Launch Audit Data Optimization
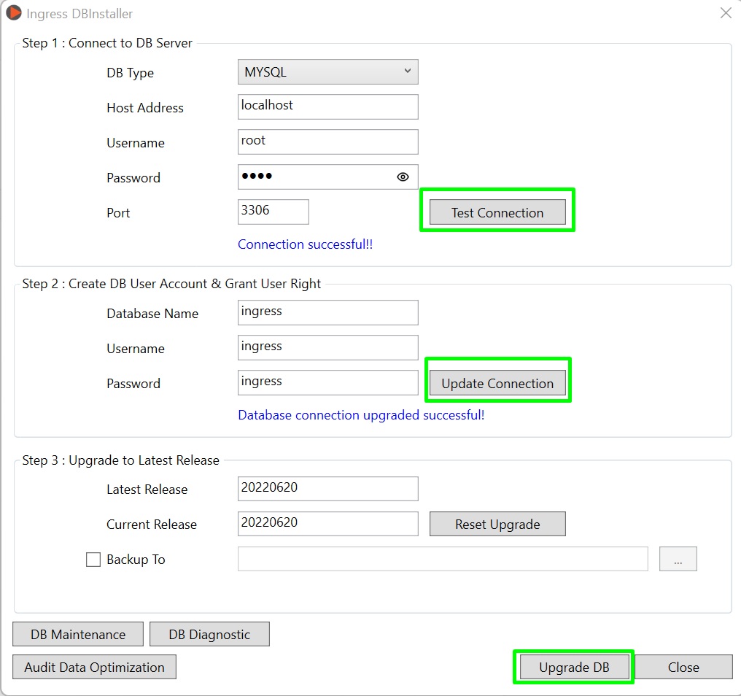 point(95,667)
